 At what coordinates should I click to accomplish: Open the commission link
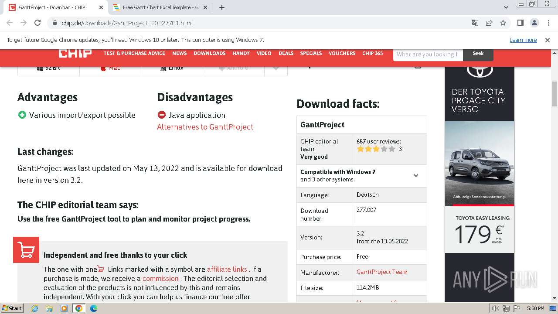point(160,278)
